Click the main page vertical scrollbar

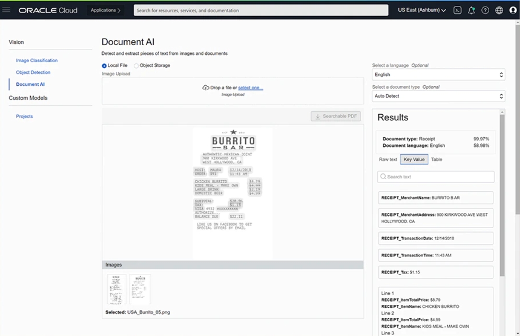tap(517, 119)
